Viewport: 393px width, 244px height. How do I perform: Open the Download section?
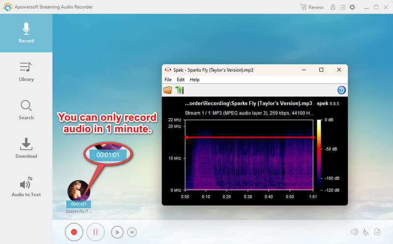pos(26,148)
